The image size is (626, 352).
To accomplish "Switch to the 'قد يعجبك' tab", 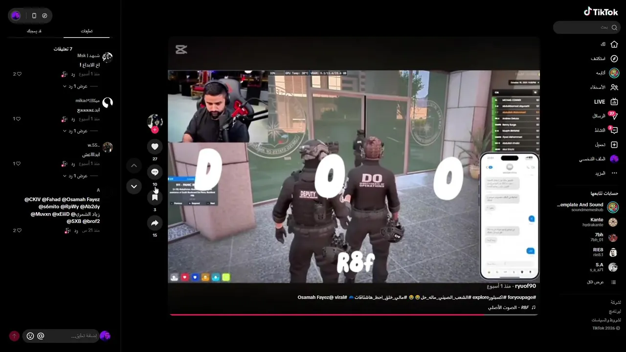I will [34, 31].
